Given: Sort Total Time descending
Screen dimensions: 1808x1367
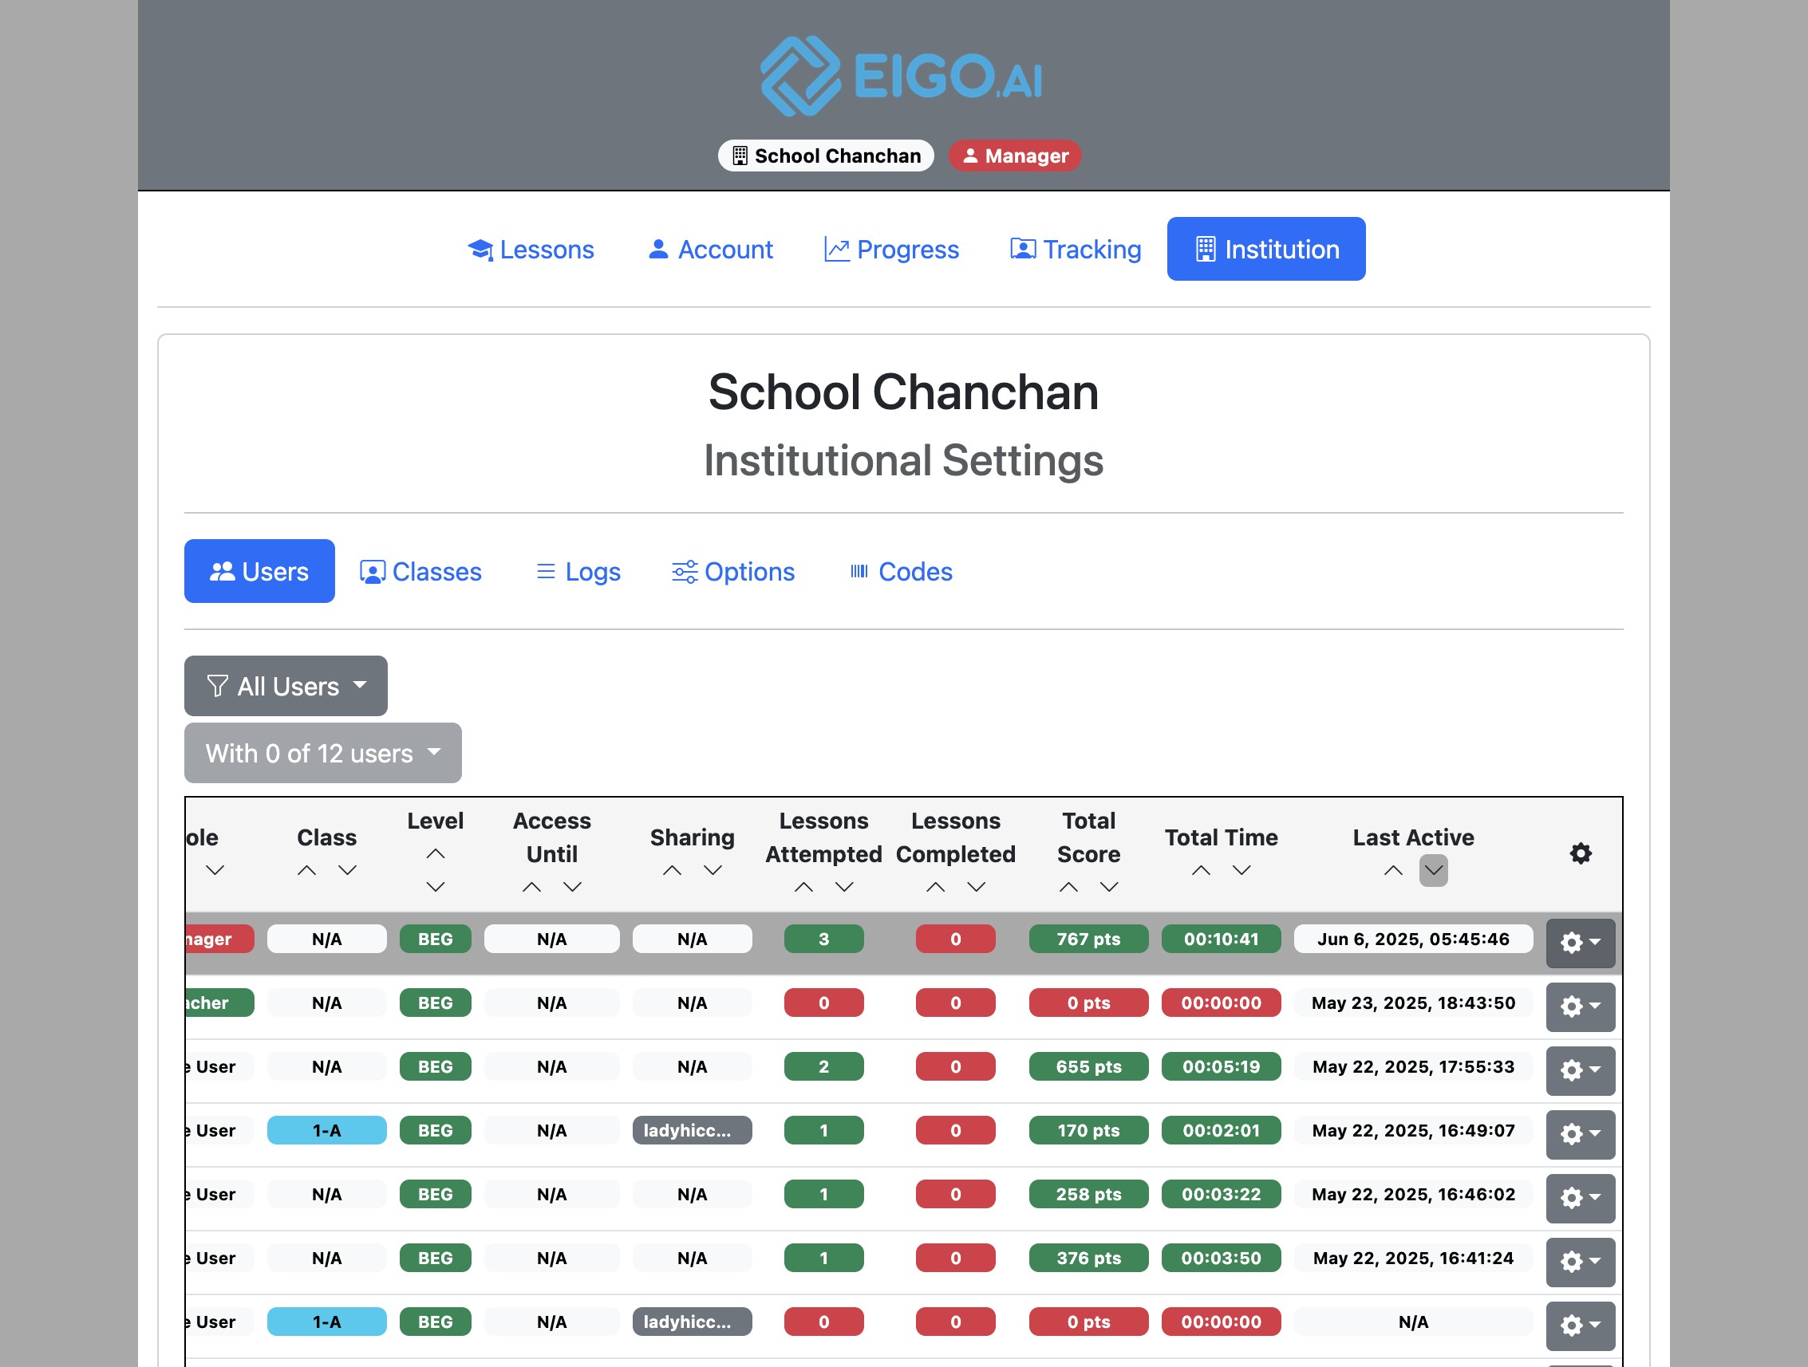Looking at the screenshot, I should coord(1242,870).
